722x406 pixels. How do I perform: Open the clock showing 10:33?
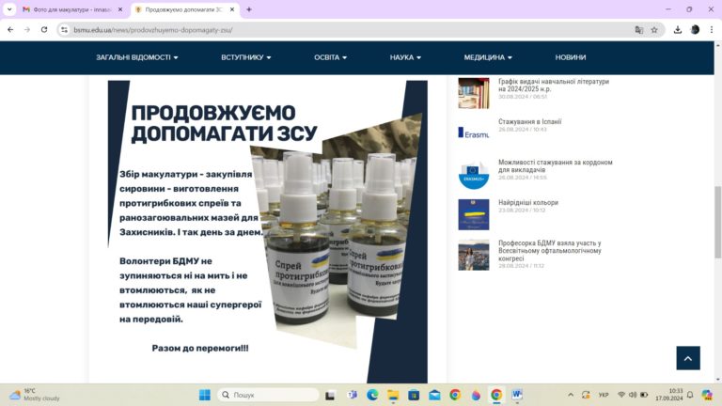coord(669,395)
